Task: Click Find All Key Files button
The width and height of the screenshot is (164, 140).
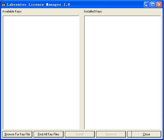Action: (49, 134)
